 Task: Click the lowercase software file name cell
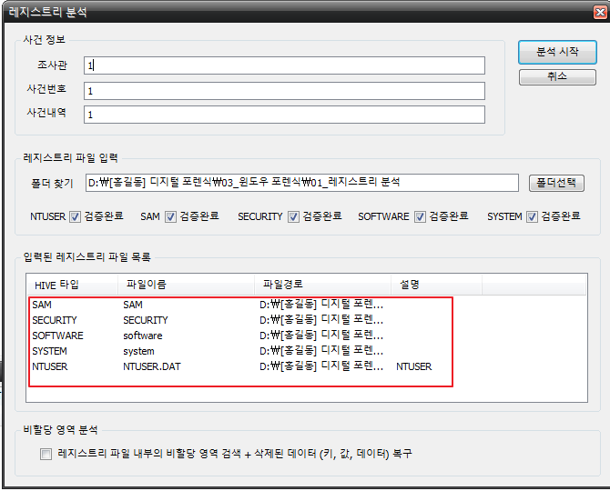(x=143, y=336)
